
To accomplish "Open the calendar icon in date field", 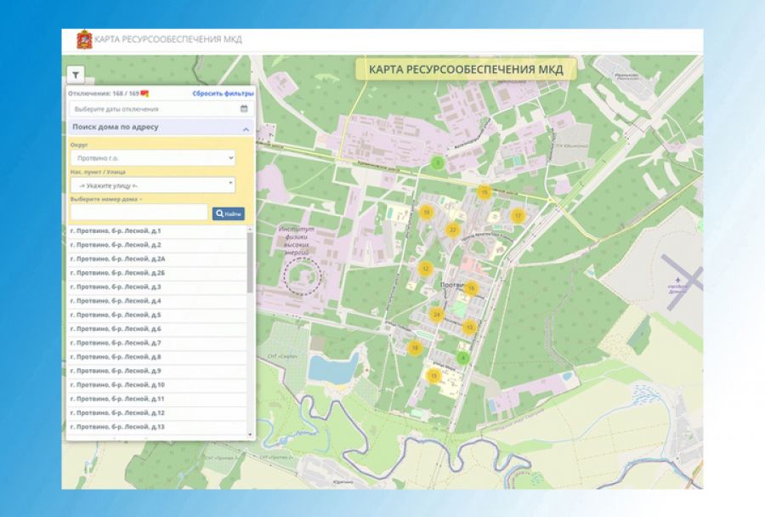I will click(244, 109).
